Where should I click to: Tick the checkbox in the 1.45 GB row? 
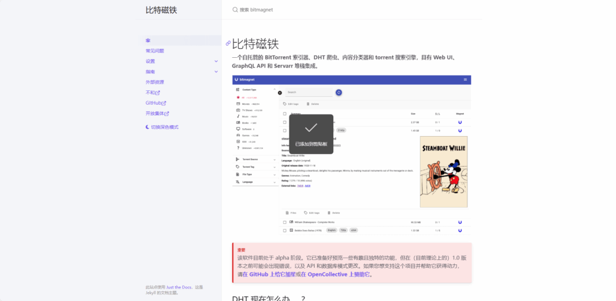285,131
